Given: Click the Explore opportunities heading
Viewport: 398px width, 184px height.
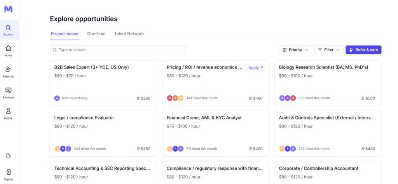Looking at the screenshot, I should click(x=84, y=19).
